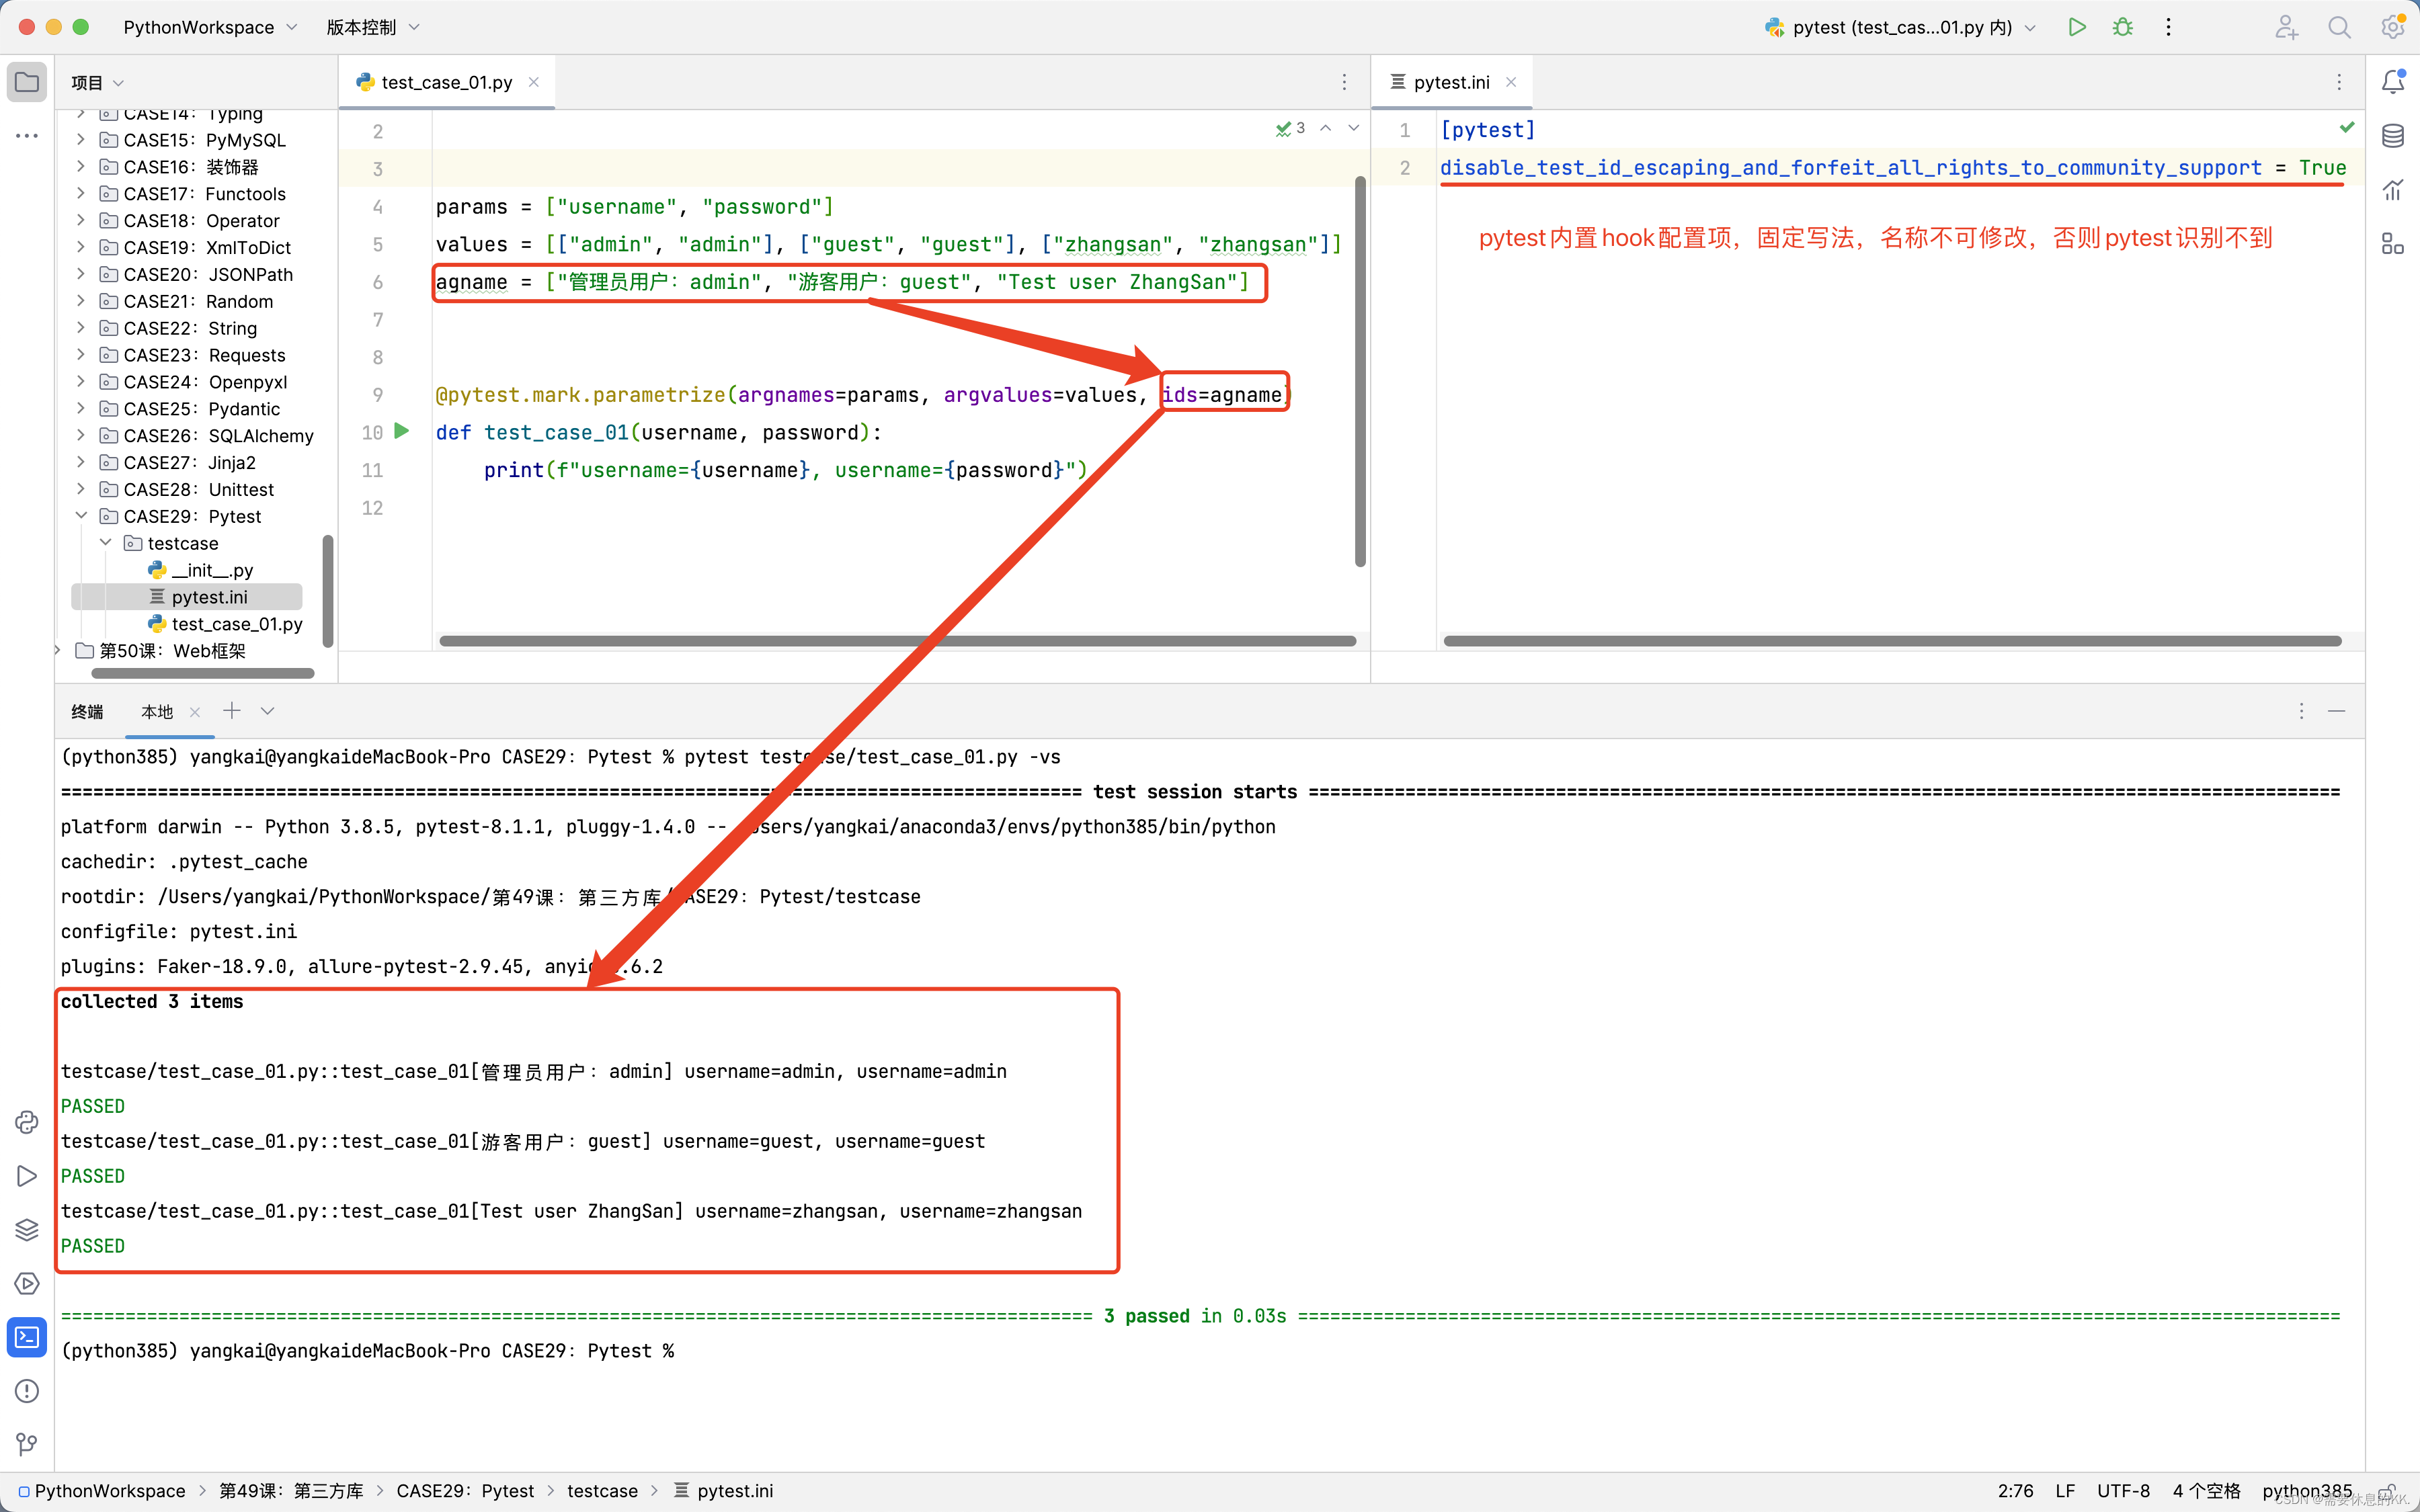Open the Python Console tool window
The height and width of the screenshot is (1512, 2420).
[27, 1122]
